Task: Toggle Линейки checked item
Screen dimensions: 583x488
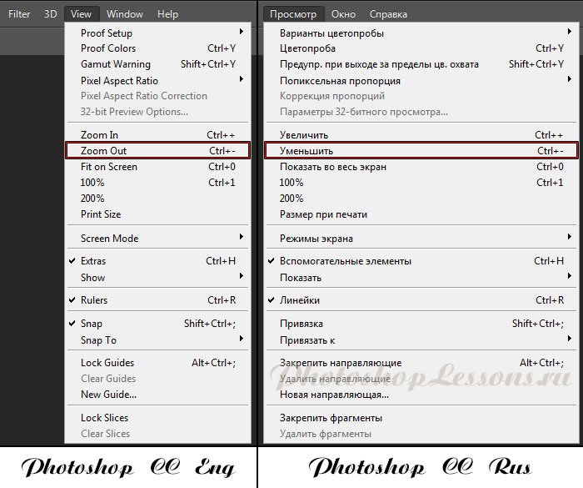Action: [421, 299]
